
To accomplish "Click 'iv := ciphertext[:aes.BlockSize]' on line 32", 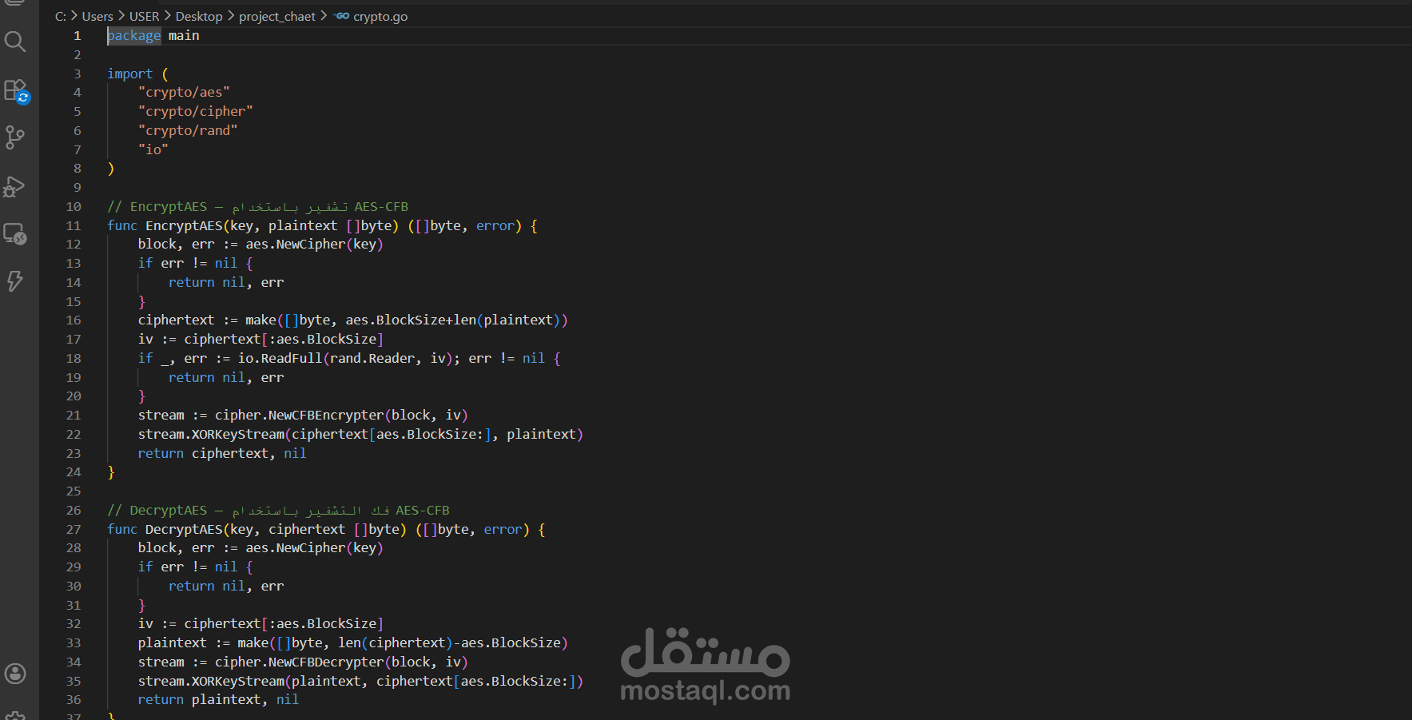I will pyautogui.click(x=261, y=623).
